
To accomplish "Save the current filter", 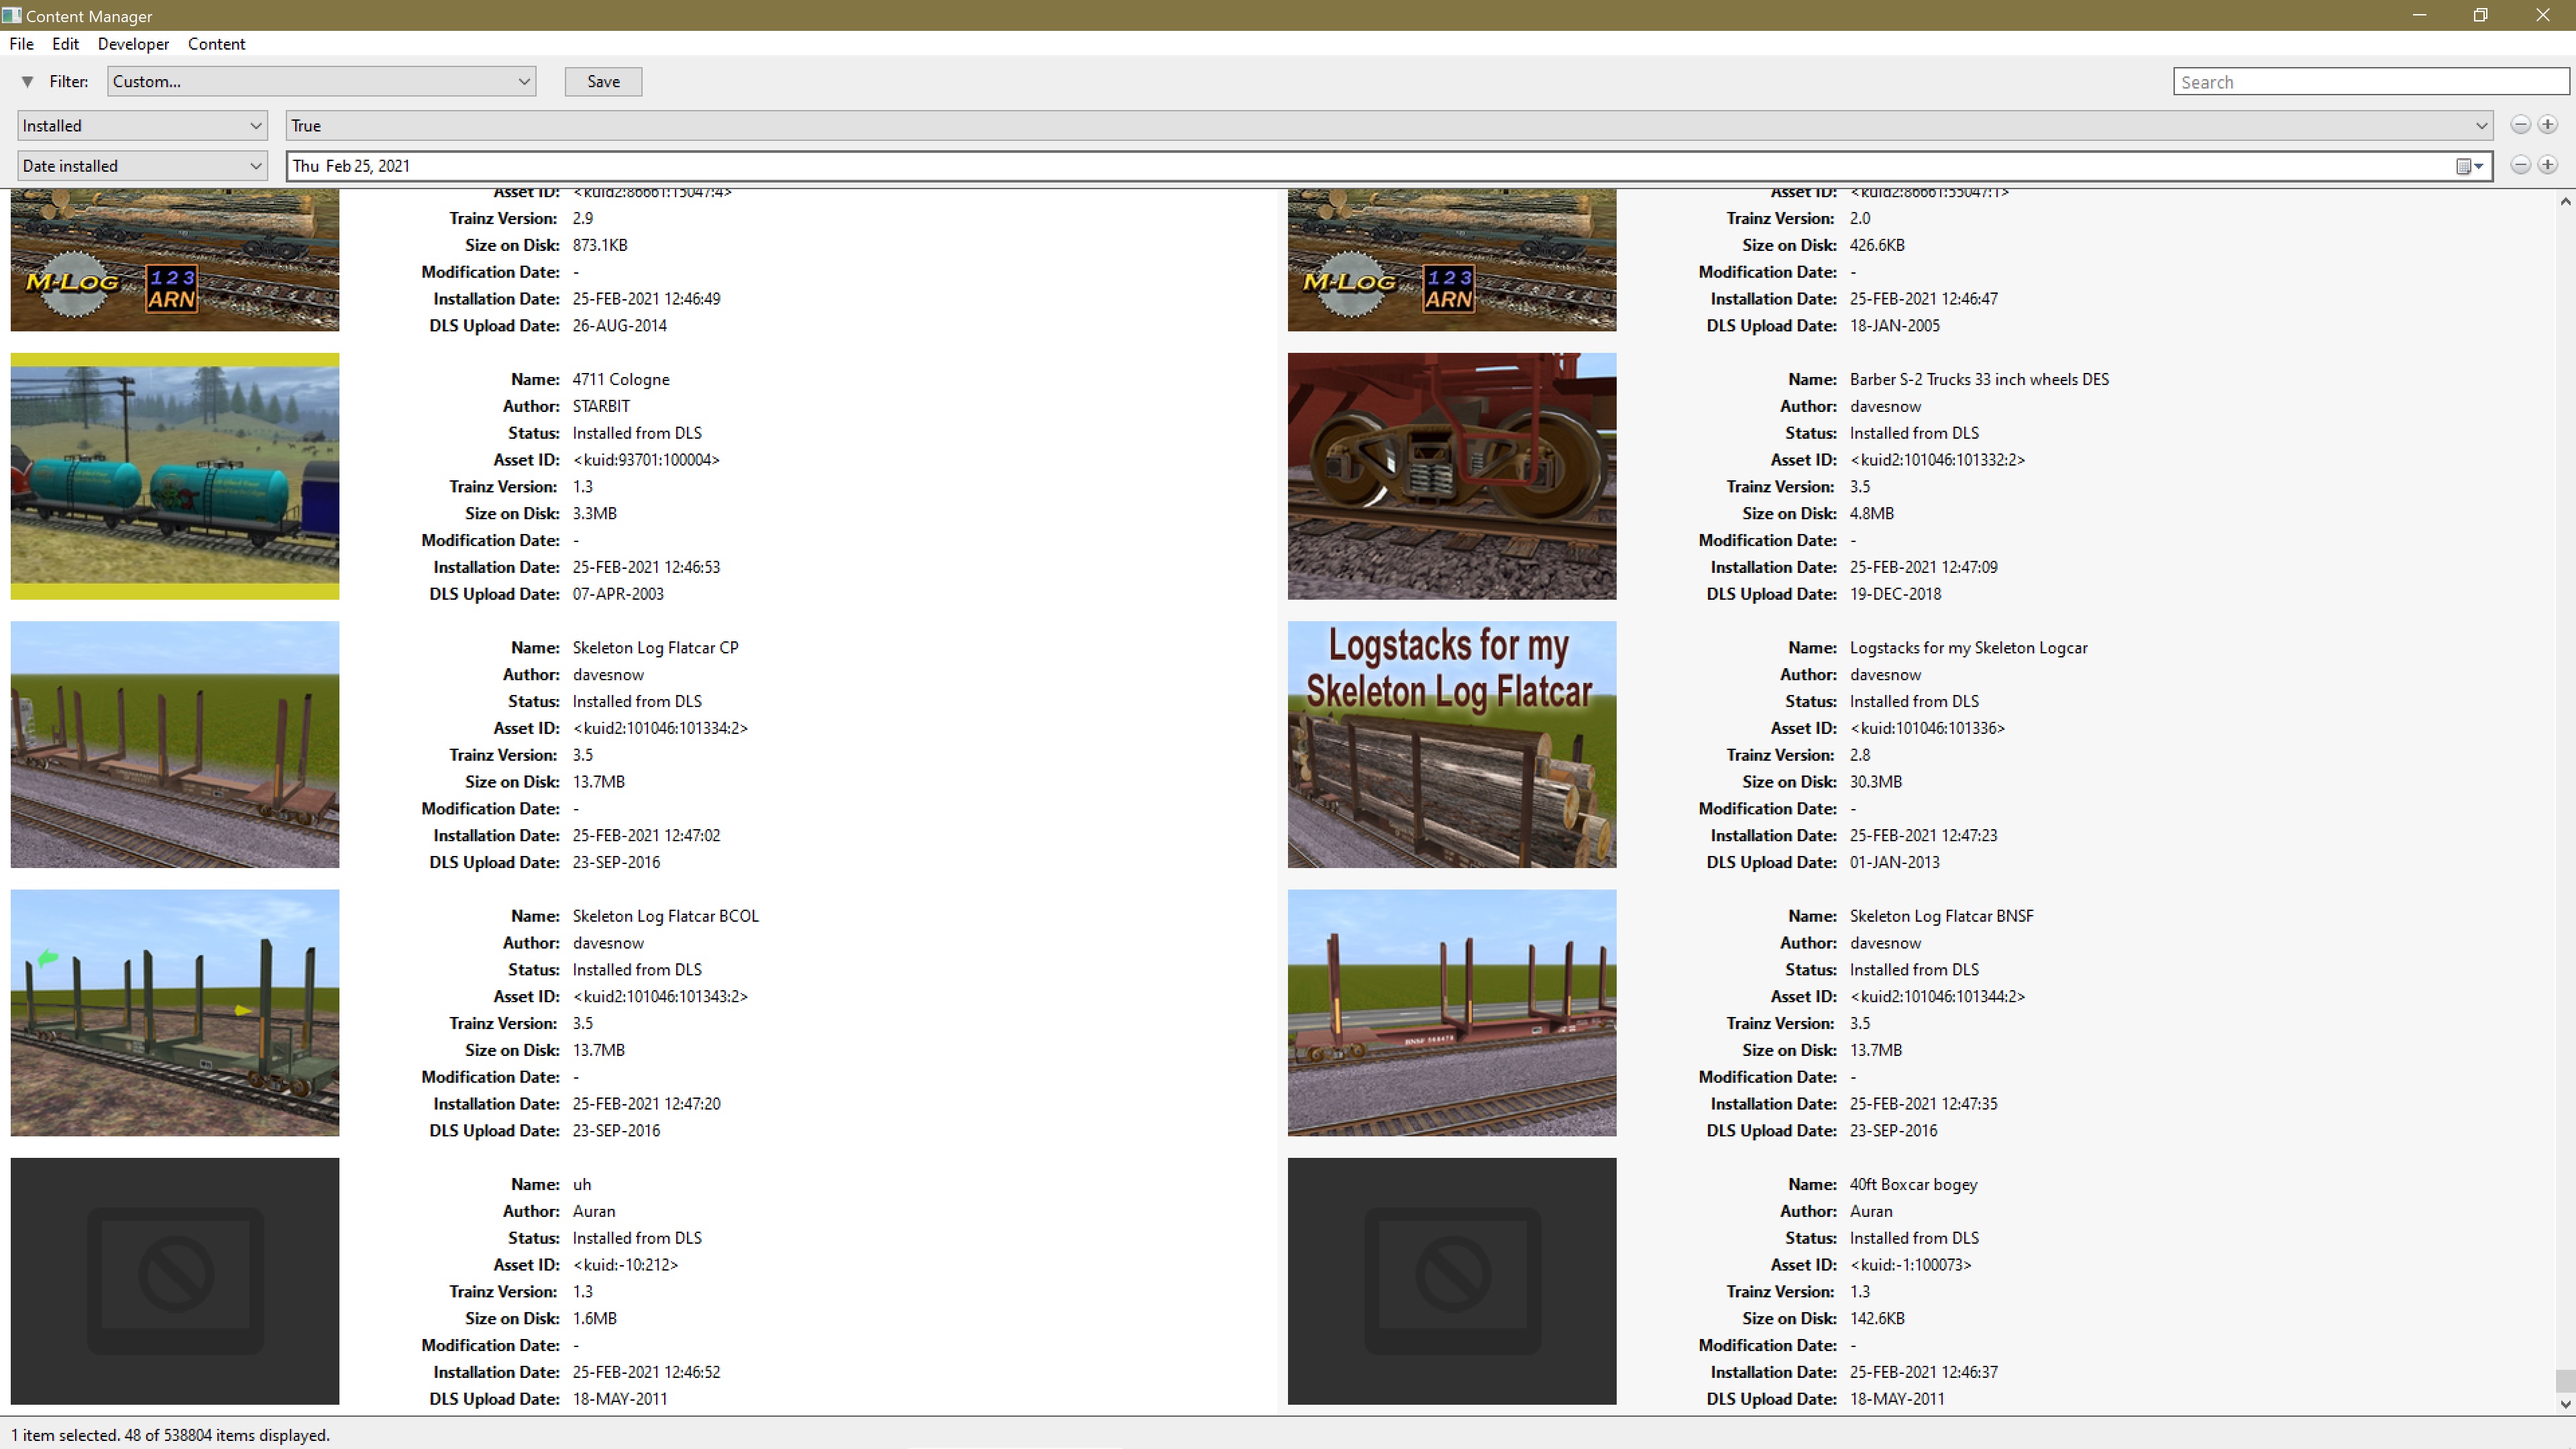I will point(603,82).
